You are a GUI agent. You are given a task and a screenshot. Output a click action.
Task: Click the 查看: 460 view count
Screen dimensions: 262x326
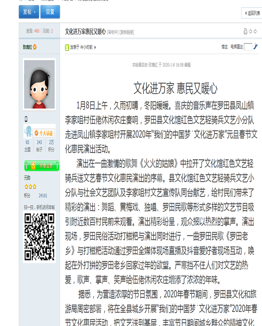(33, 31)
